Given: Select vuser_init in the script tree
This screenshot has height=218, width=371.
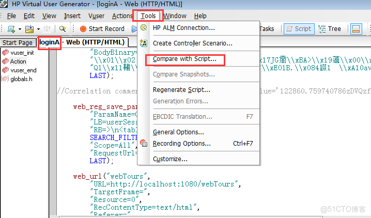Looking at the screenshot, I should 22,53.
